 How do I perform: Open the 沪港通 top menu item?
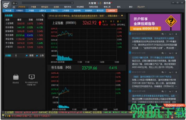click(x=33, y=7)
